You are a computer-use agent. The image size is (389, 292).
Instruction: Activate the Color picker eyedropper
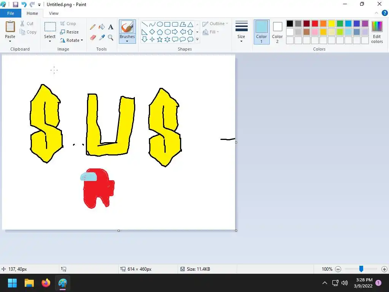[x=102, y=38]
